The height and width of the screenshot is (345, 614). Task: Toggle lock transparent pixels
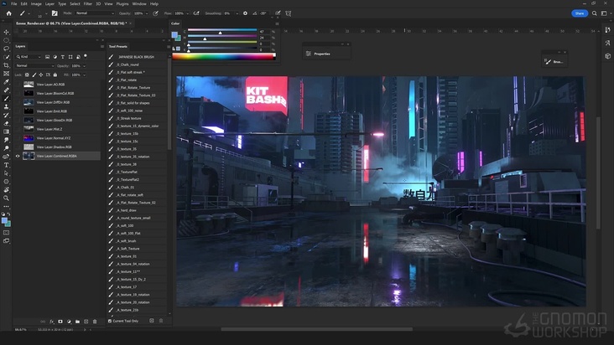27,75
